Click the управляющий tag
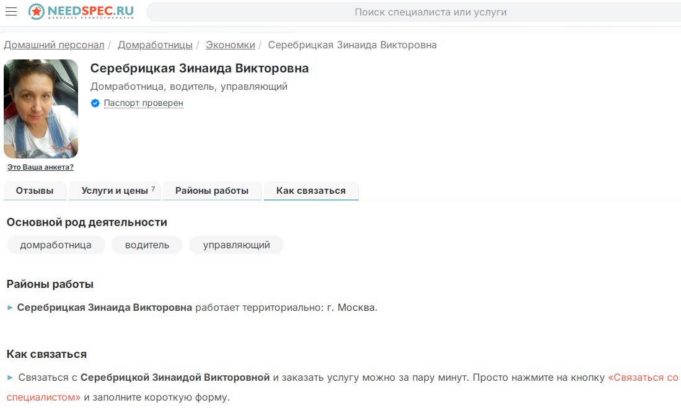 [236, 245]
